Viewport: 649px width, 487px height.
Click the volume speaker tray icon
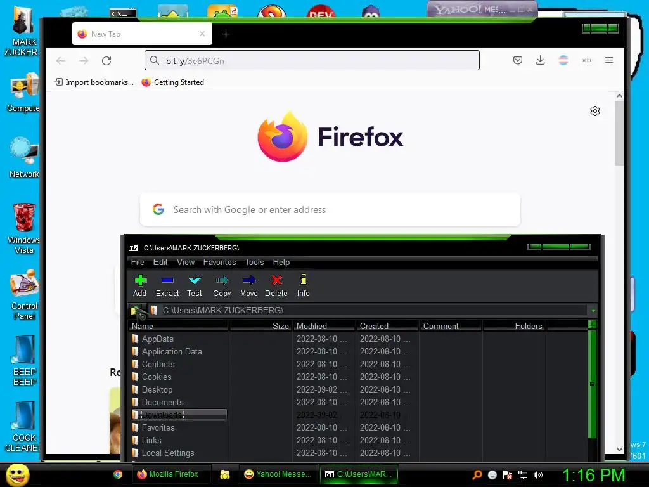click(x=537, y=475)
